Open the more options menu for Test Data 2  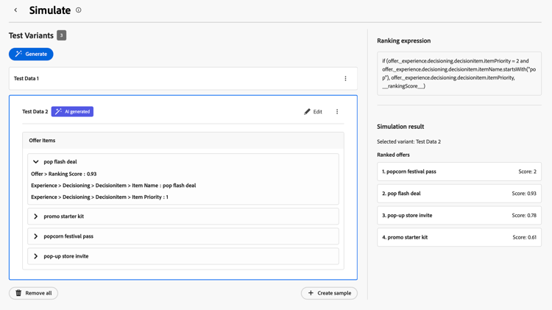[x=337, y=112]
